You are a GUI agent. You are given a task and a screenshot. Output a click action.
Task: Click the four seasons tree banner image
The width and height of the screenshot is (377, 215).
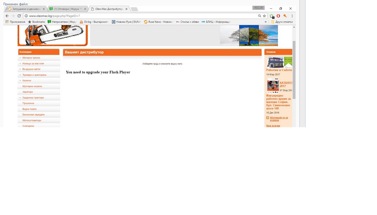point(249,35)
